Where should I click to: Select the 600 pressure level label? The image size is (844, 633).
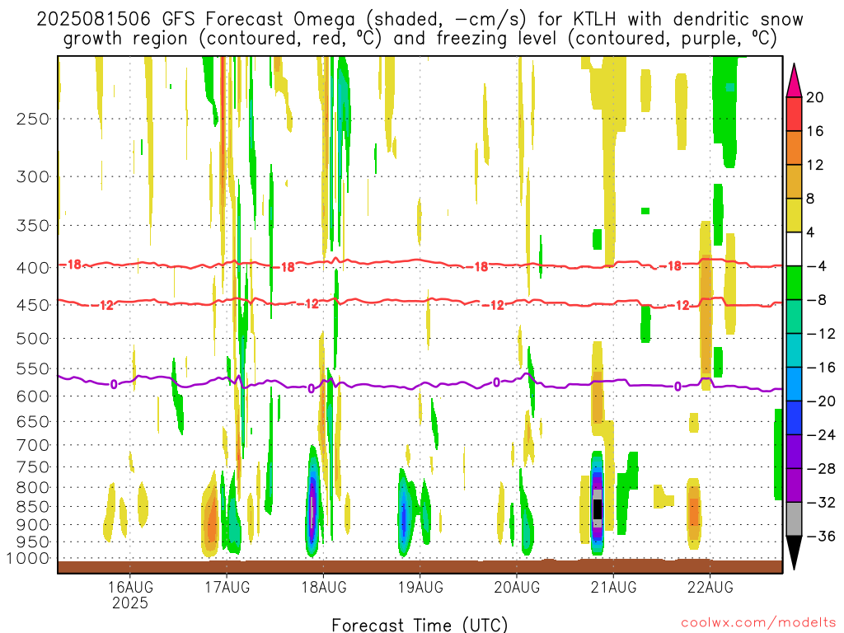click(x=33, y=396)
